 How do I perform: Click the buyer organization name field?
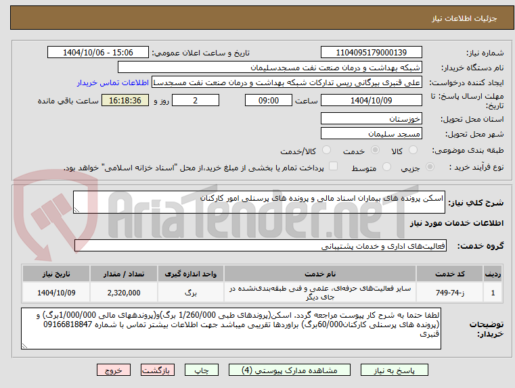pos(269,68)
